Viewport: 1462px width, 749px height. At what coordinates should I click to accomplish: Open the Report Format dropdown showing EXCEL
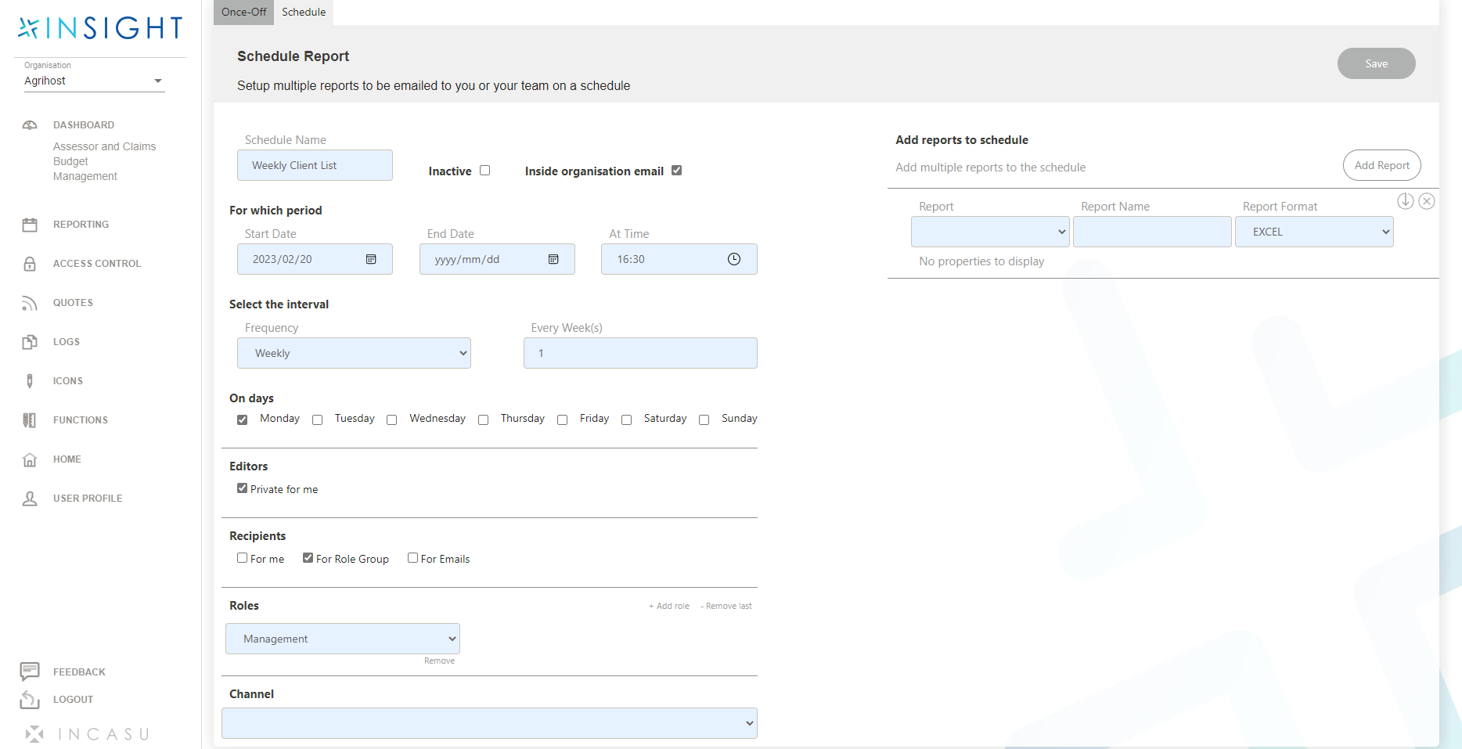pyautogui.click(x=1314, y=232)
